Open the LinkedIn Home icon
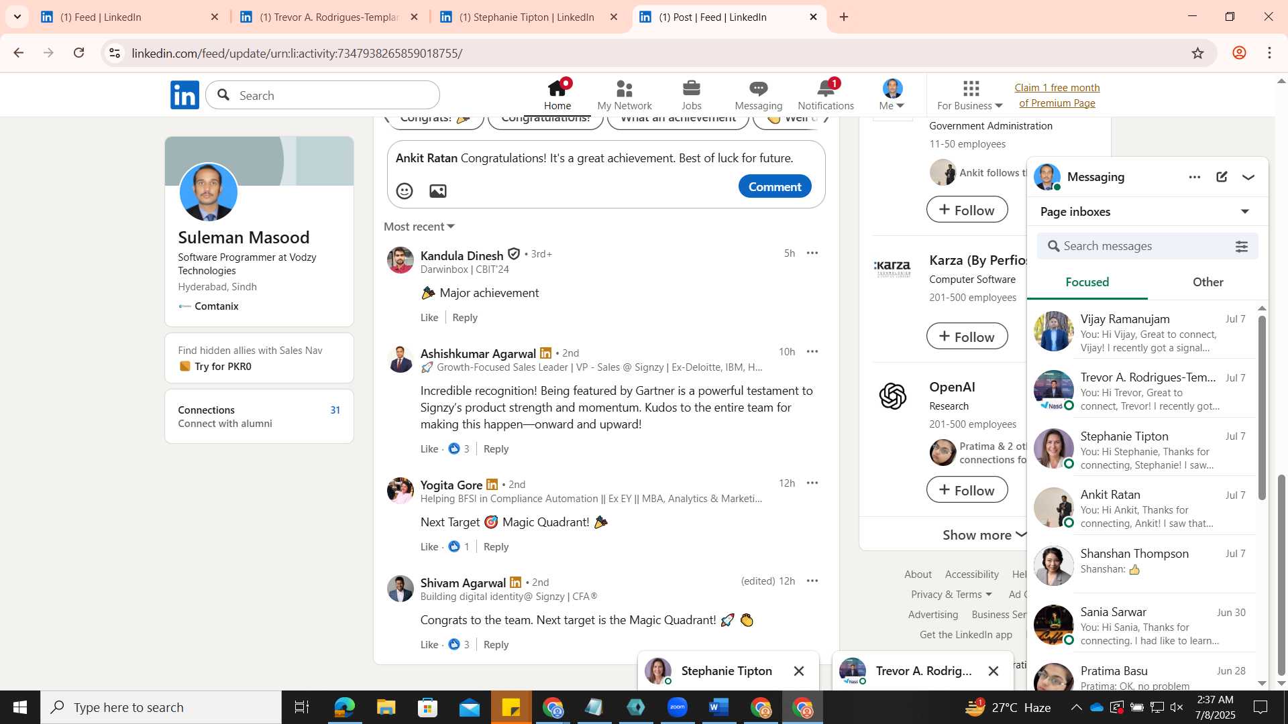This screenshot has width=1288, height=724. pos(557,95)
